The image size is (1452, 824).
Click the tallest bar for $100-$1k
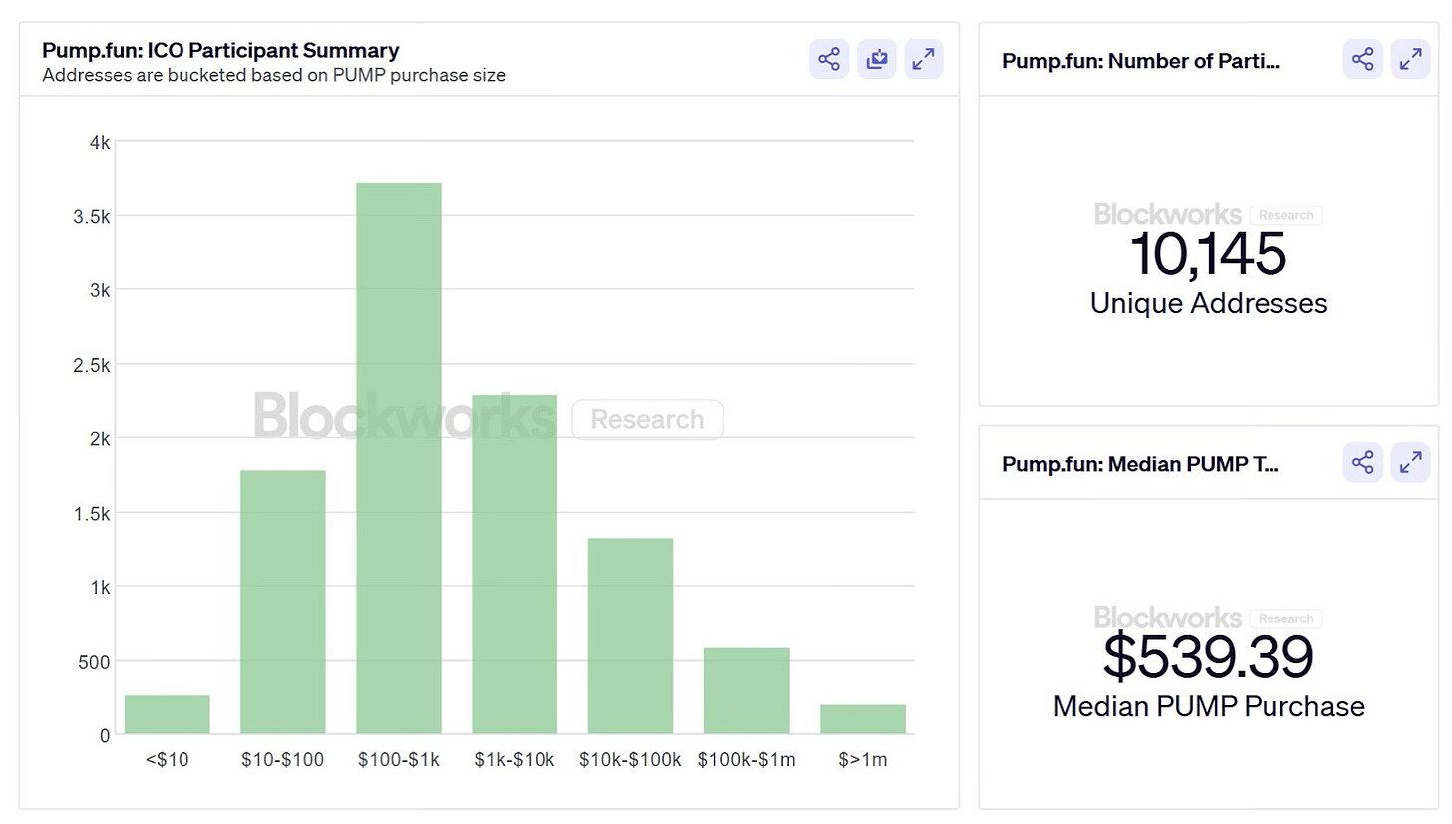coord(399,459)
